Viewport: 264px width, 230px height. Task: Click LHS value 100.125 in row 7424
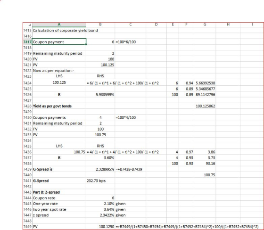tap(59, 82)
